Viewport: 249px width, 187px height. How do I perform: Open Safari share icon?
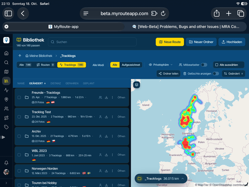tap(217, 13)
